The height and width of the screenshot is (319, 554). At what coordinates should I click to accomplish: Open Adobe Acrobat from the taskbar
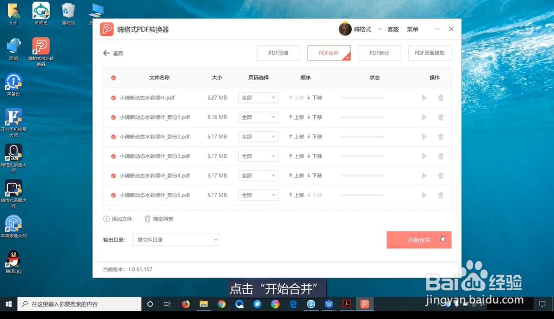[x=347, y=304]
